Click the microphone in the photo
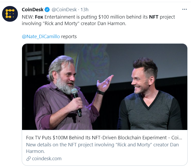 tap(77, 102)
